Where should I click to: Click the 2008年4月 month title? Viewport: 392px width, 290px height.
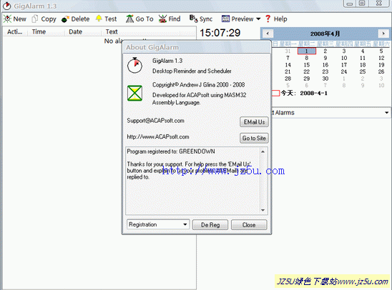coord(325,34)
